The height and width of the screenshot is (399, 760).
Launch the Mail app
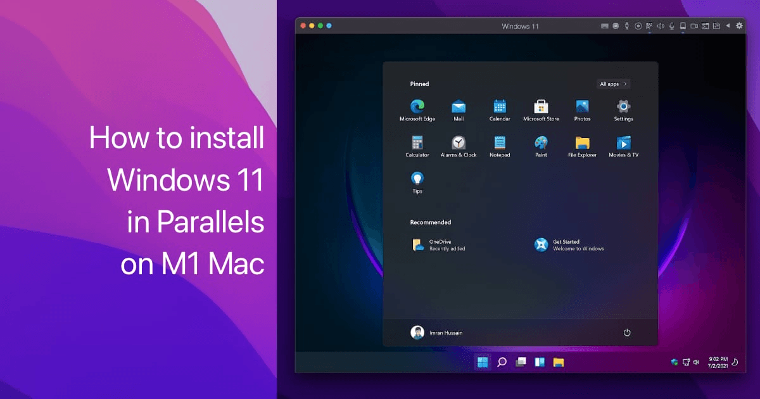458,105
